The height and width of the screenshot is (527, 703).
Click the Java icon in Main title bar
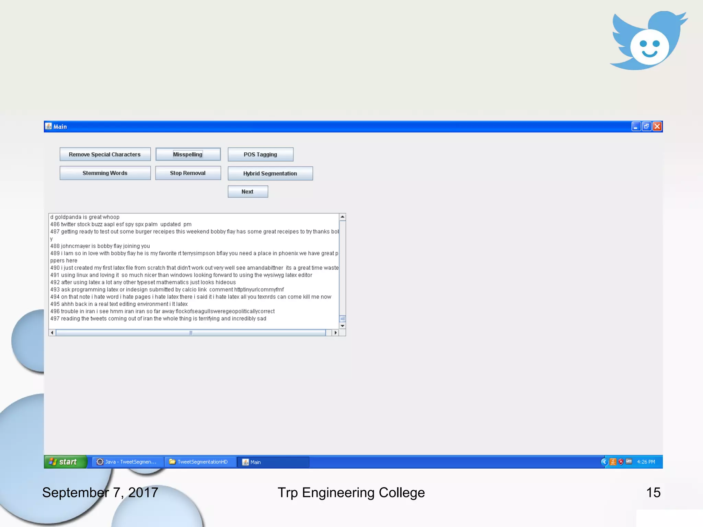(49, 127)
